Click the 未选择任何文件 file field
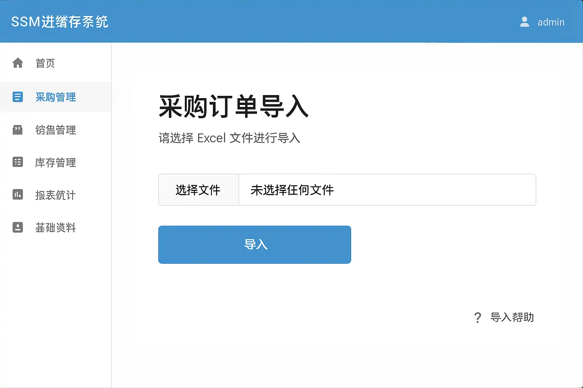 coord(387,190)
